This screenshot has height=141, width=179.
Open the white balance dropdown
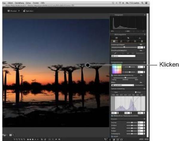pyautogui.click(x=123, y=56)
